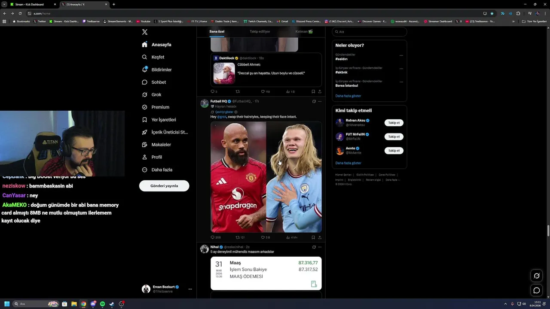Open Nihal's salary receipt image

coord(266,273)
